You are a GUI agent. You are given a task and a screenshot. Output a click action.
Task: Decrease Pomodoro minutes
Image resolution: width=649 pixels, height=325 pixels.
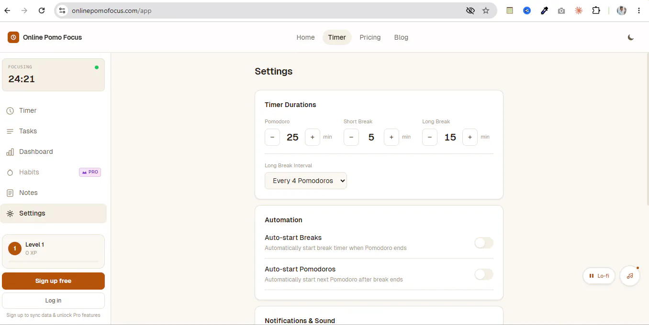click(x=272, y=137)
